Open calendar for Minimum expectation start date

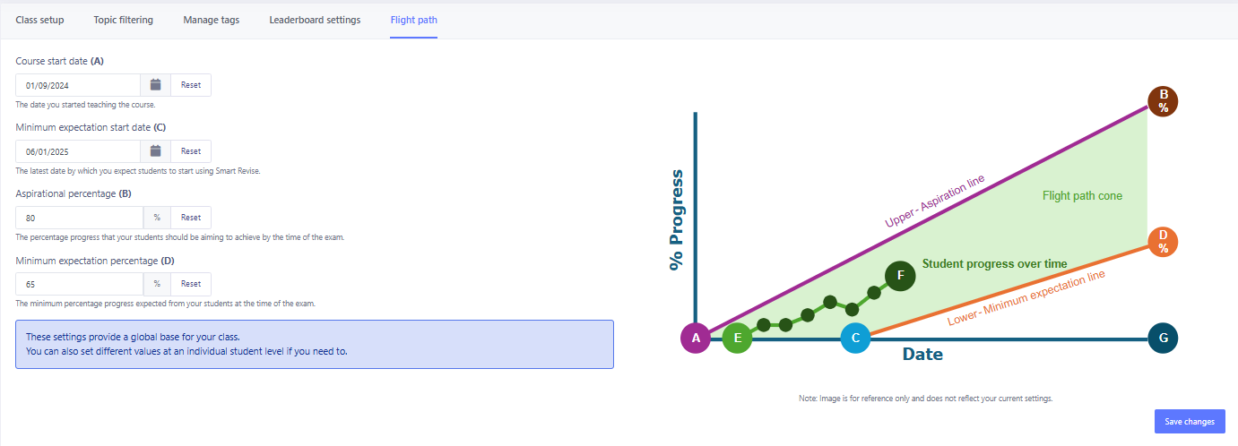tap(155, 151)
